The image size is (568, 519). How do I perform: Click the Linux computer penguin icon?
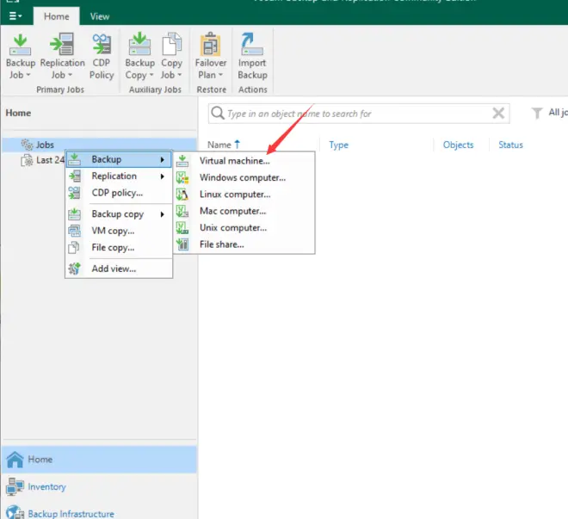click(x=182, y=195)
